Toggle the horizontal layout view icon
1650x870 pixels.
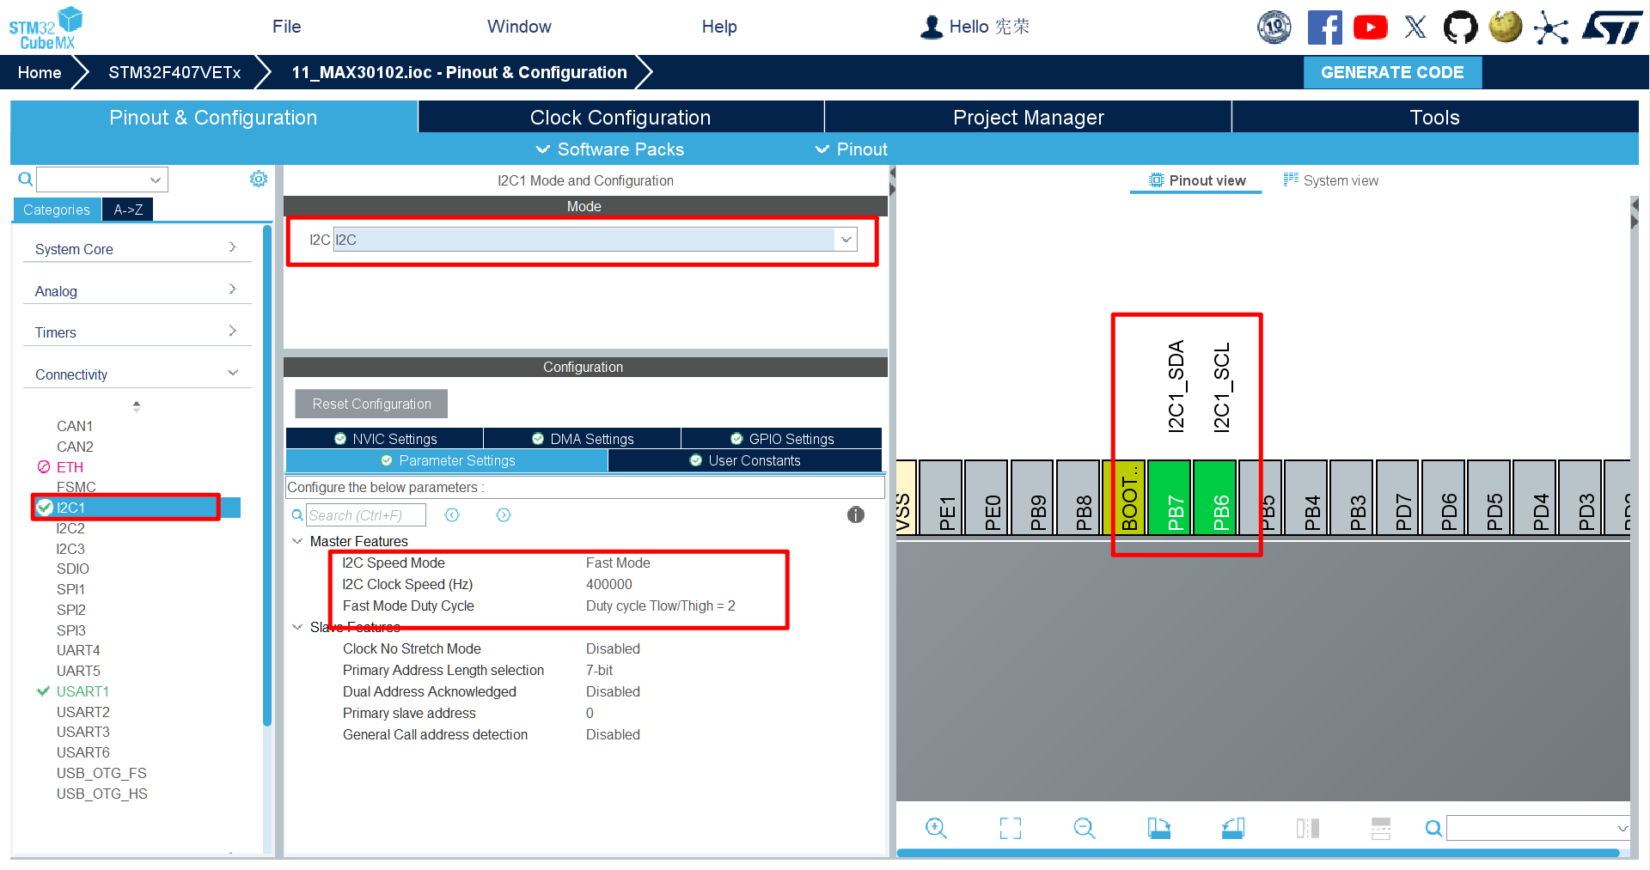pos(1381,828)
